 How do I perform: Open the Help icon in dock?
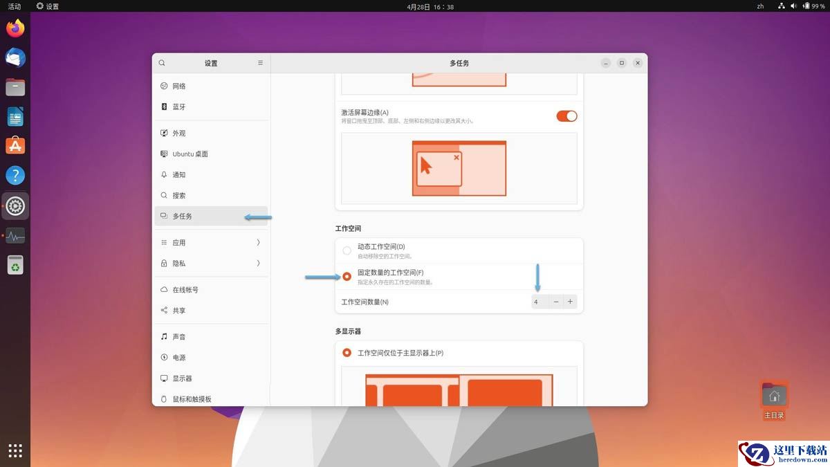coord(15,176)
